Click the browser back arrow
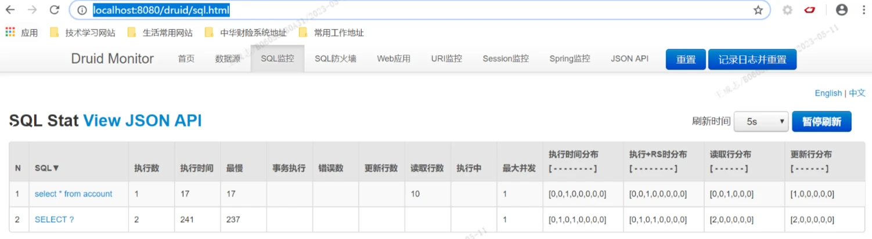This screenshot has height=239, width=872. (10, 10)
